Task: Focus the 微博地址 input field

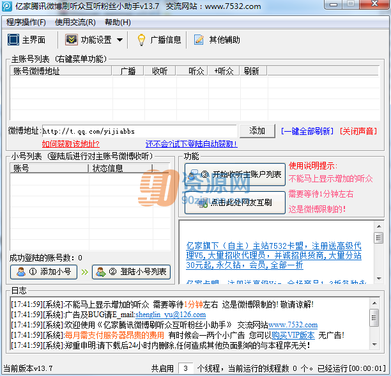Action: (139, 131)
